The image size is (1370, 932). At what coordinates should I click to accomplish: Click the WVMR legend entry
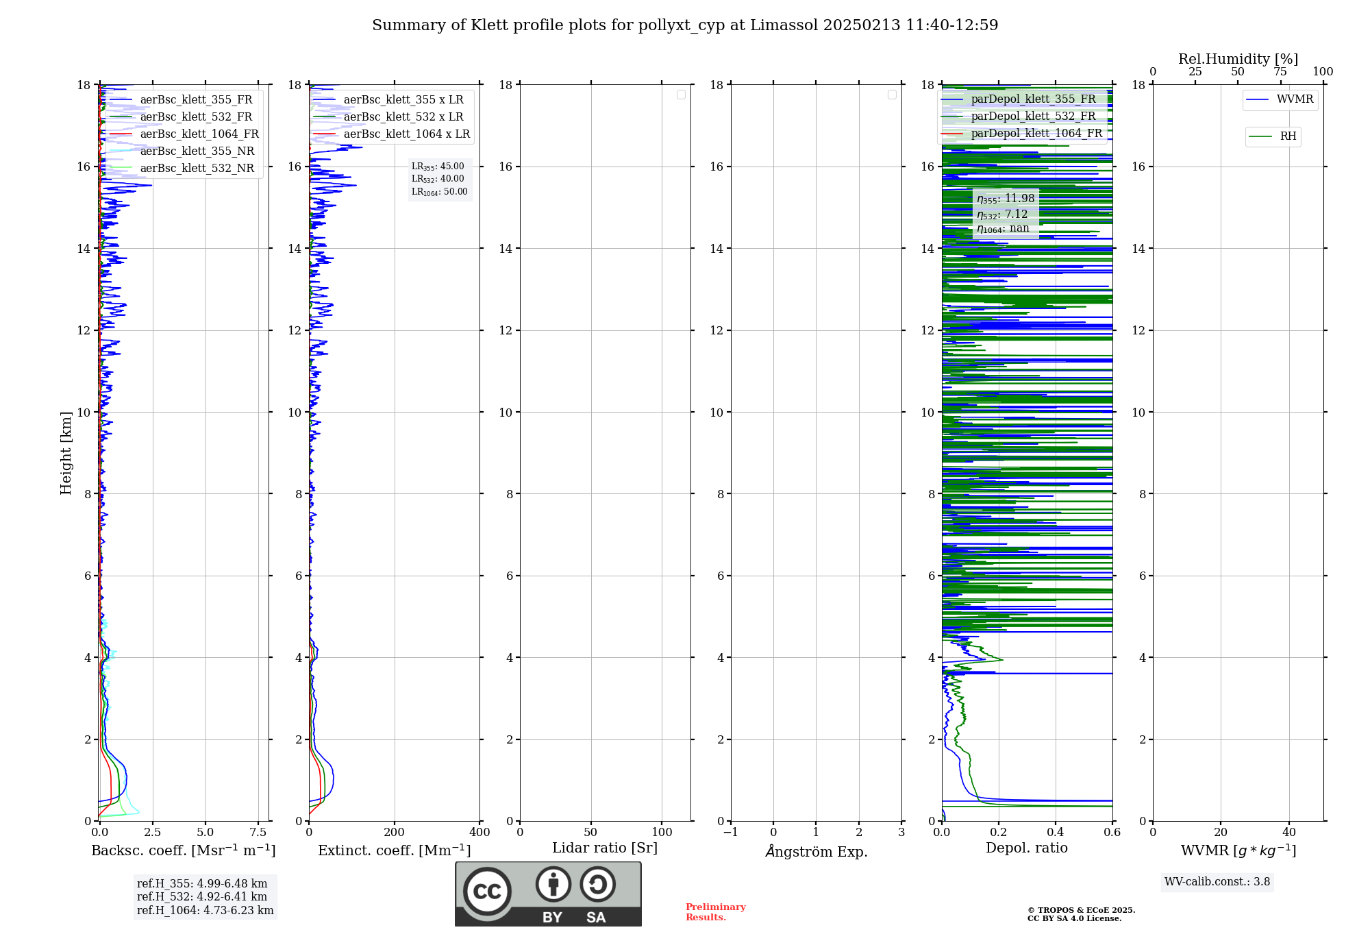click(x=1280, y=99)
